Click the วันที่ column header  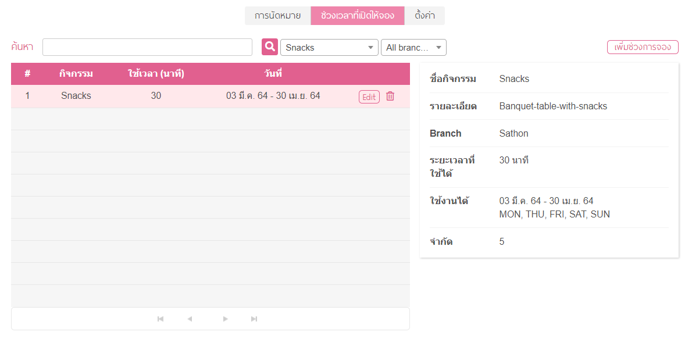(273, 74)
